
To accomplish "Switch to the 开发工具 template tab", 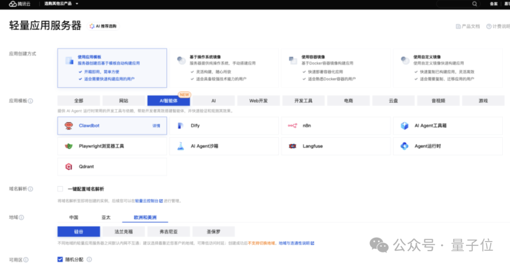I will (x=304, y=100).
